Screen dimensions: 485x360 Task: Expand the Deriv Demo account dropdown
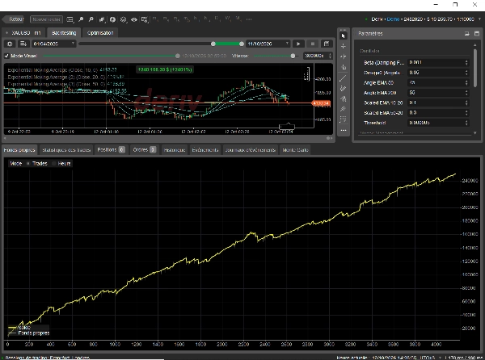tap(479, 19)
